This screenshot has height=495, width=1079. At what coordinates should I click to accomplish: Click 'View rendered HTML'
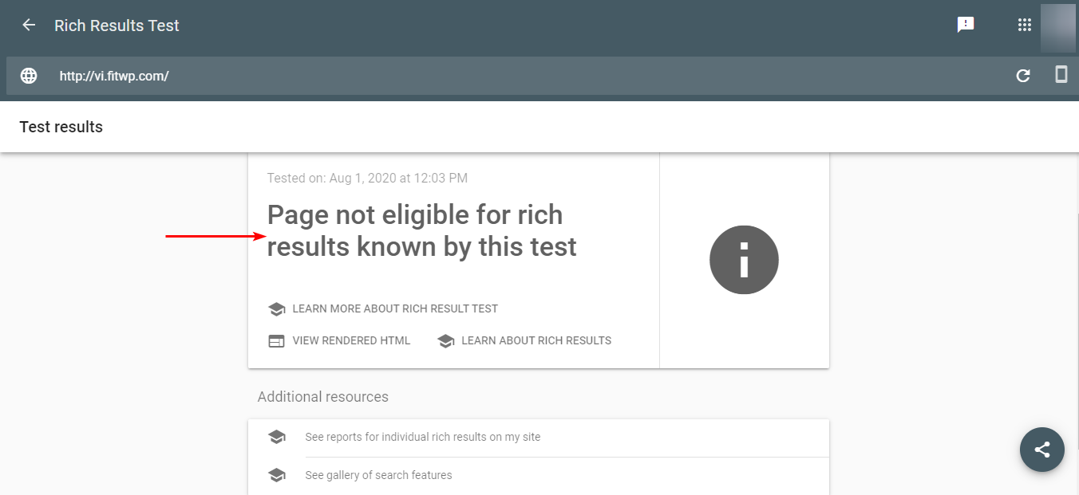pos(351,340)
